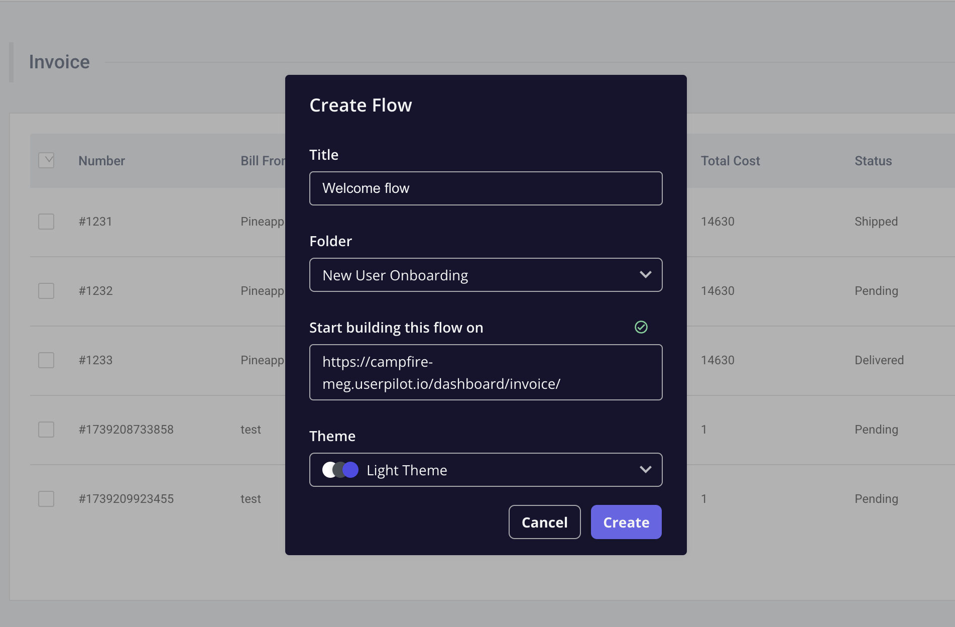Click the campfire invoice URL field
Viewport: 955px width, 627px height.
click(x=486, y=372)
